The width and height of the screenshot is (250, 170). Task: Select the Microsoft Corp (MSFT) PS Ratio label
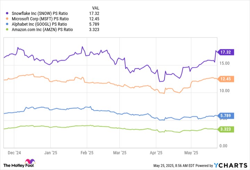click(x=40, y=19)
